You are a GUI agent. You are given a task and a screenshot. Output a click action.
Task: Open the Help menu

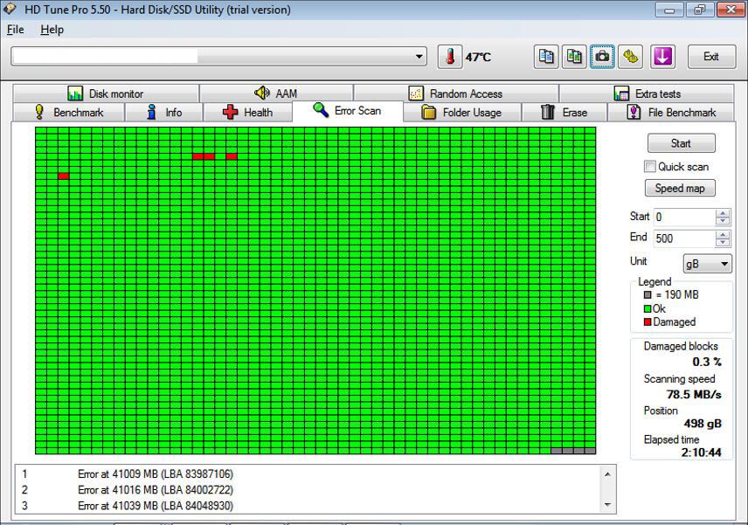[52, 30]
